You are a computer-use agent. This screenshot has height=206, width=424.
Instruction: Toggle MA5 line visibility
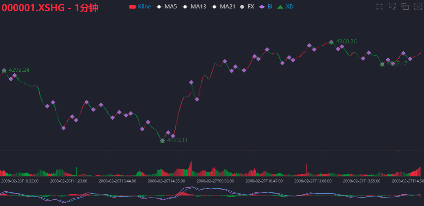tap(166, 7)
